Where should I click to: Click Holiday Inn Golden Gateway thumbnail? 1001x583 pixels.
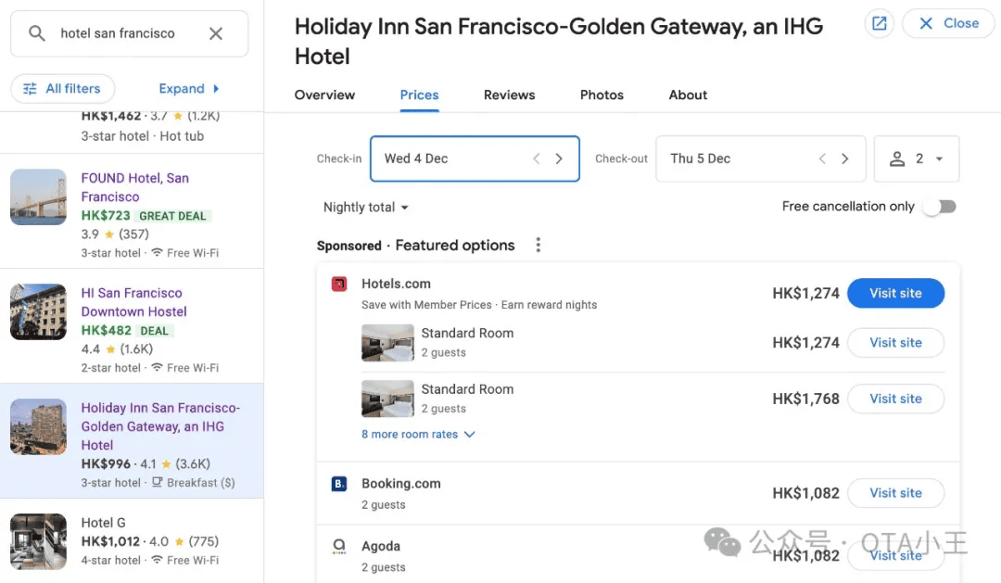38,426
